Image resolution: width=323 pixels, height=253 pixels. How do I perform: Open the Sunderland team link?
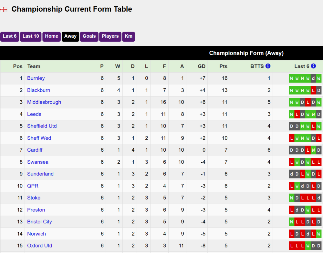(x=40, y=174)
